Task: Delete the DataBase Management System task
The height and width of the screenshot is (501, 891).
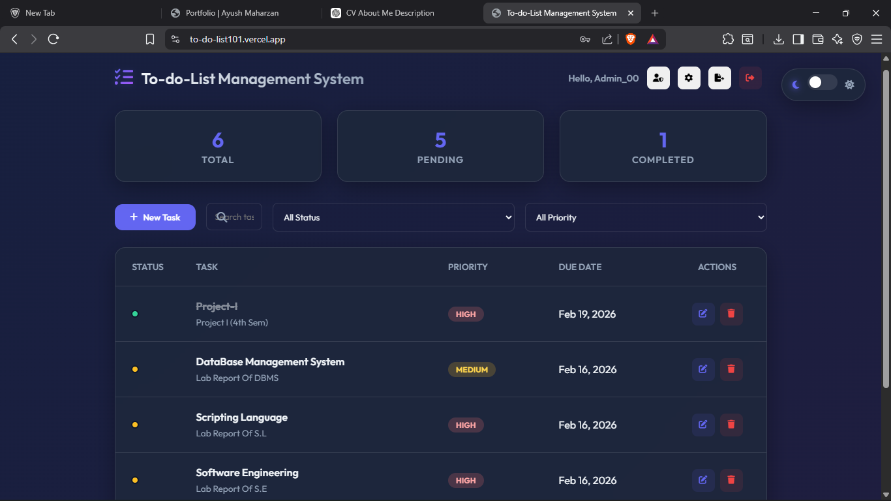Action: click(731, 369)
